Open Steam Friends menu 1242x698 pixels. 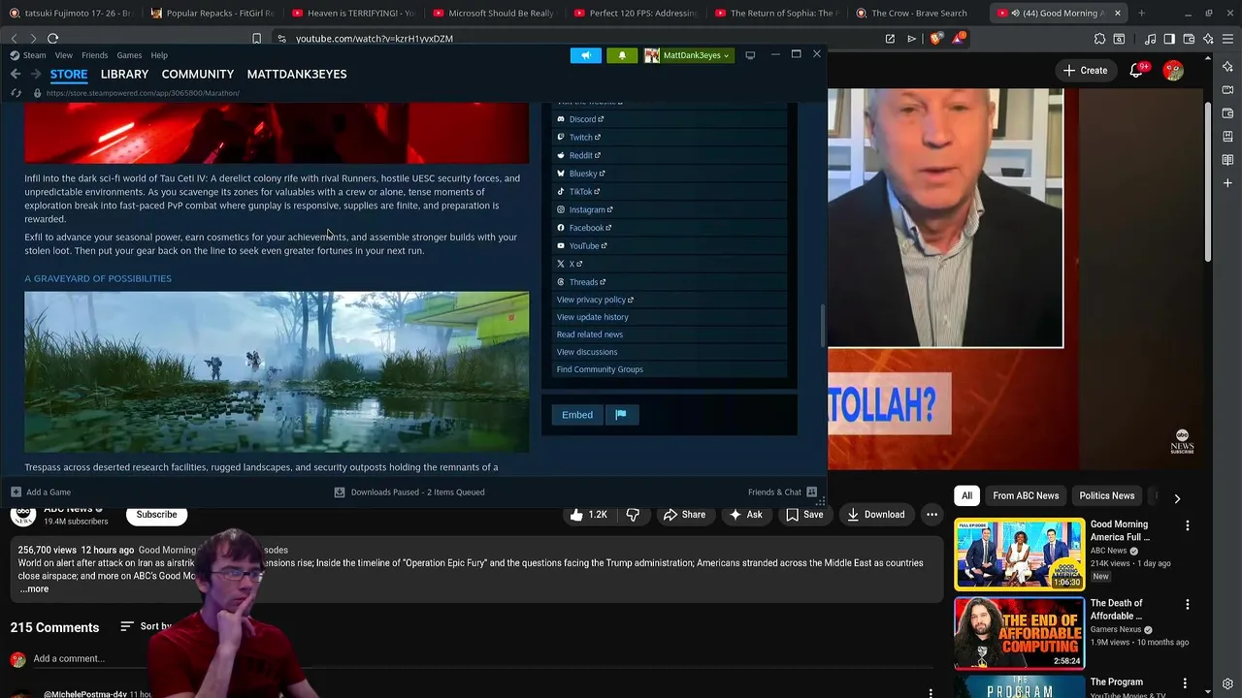94,55
